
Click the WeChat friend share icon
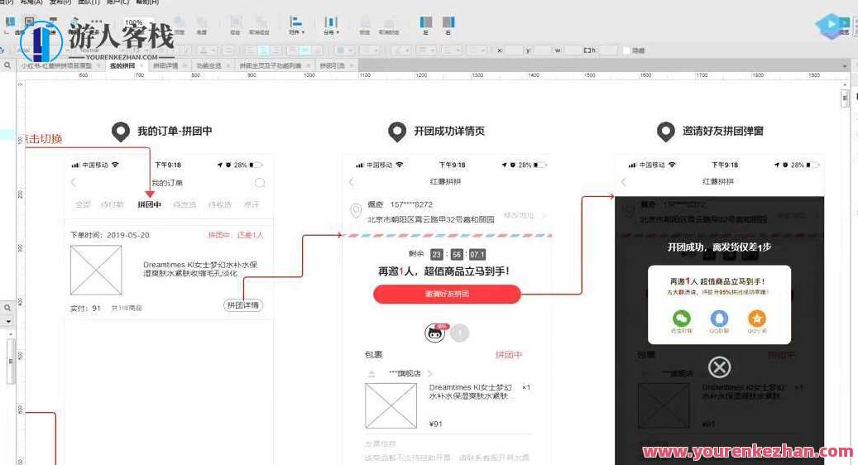[x=681, y=319]
